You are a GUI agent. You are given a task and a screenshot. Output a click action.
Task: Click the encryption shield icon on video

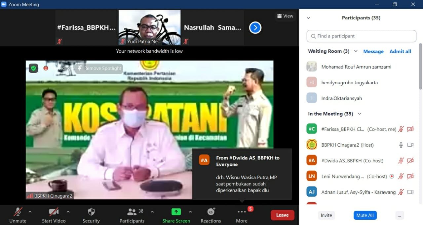point(33,68)
